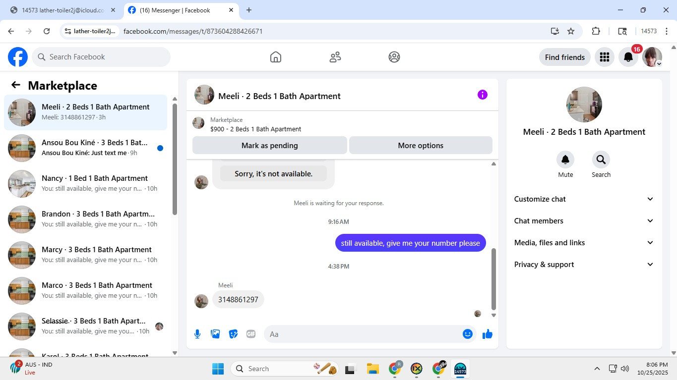
Task: Click the 14573 profile label in the browser toolbar
Action: click(x=649, y=31)
